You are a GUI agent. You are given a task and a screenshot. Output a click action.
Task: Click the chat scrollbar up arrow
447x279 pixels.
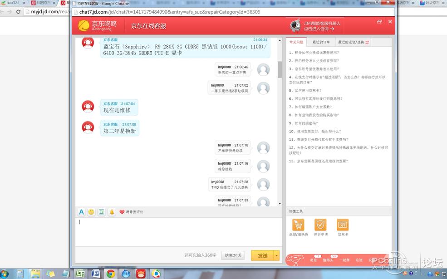280,40
